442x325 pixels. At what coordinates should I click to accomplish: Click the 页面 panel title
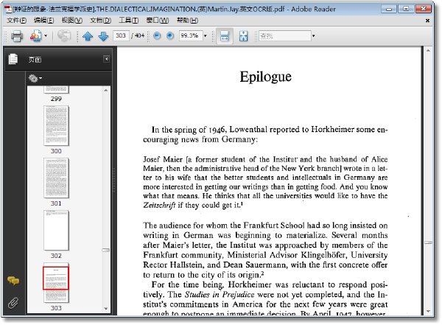[x=35, y=60]
